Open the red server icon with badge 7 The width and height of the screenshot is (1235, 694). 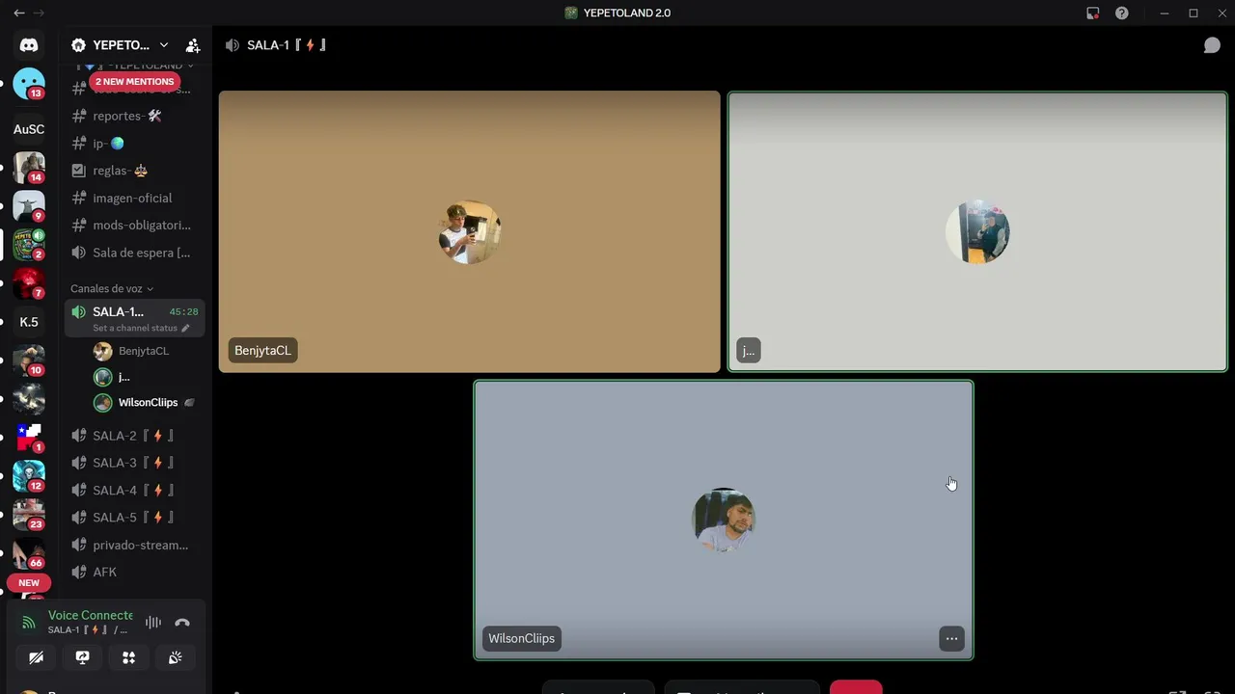tap(29, 283)
